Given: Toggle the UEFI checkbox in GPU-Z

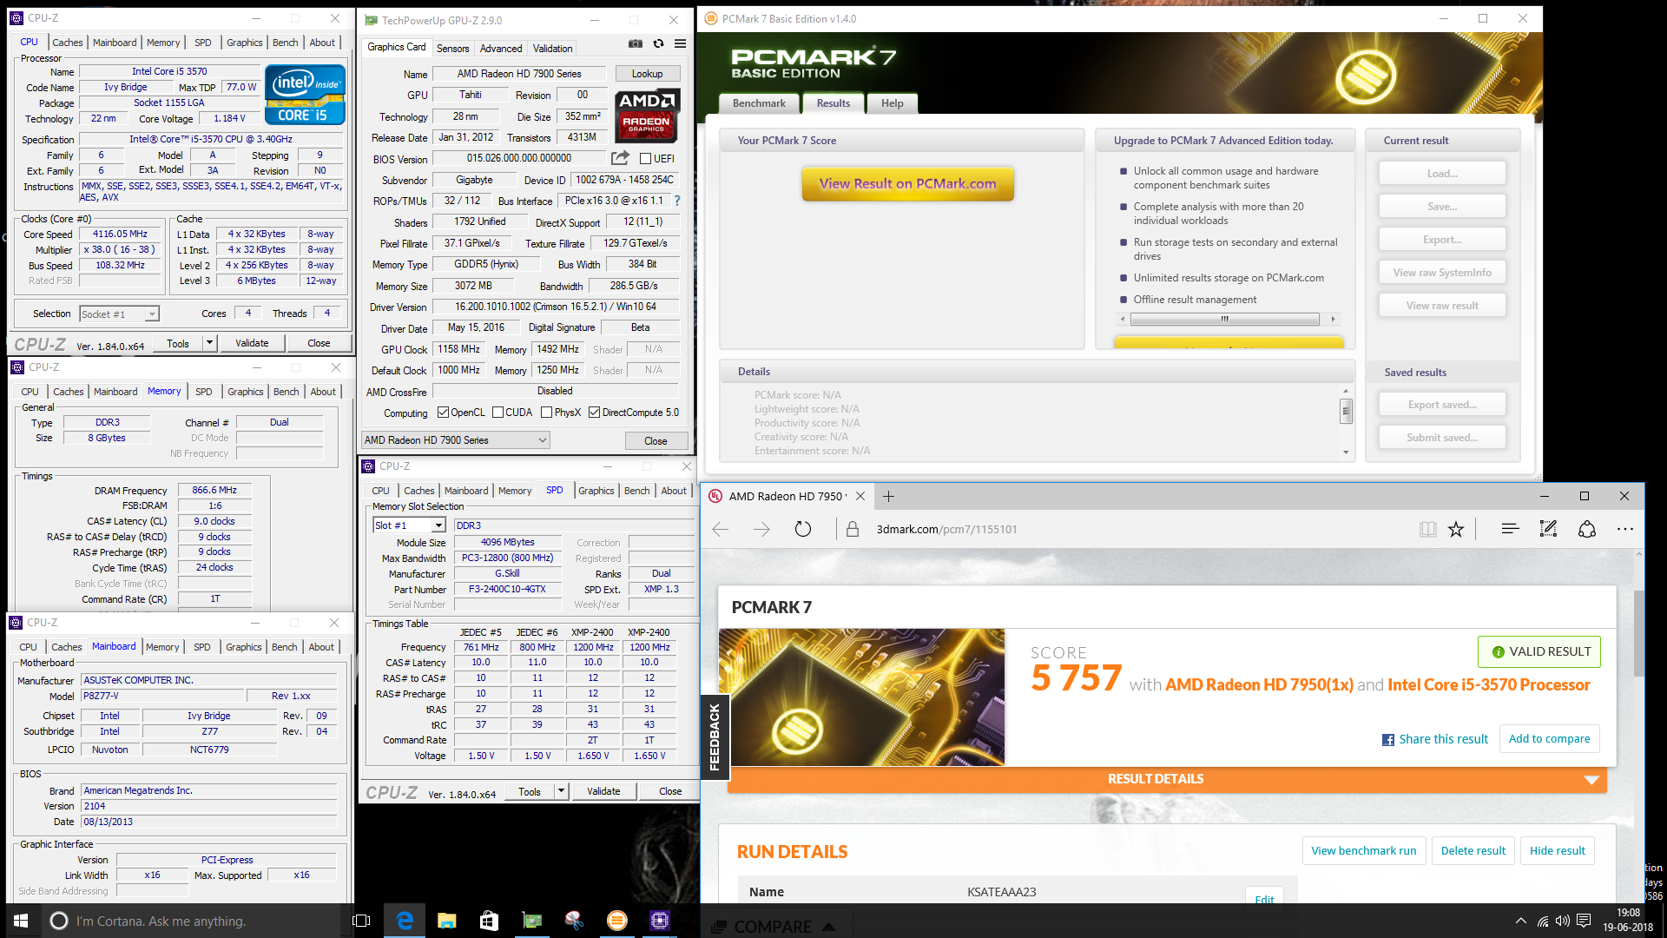Looking at the screenshot, I should [x=645, y=159].
